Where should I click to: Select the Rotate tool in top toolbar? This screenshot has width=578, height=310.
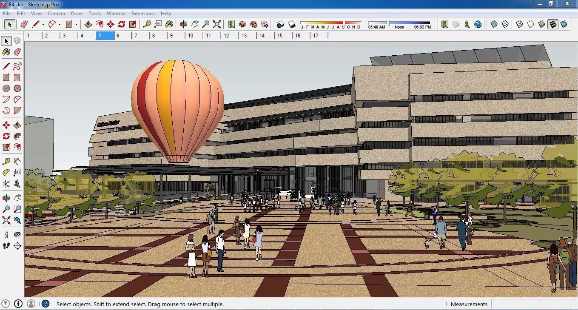122,24
